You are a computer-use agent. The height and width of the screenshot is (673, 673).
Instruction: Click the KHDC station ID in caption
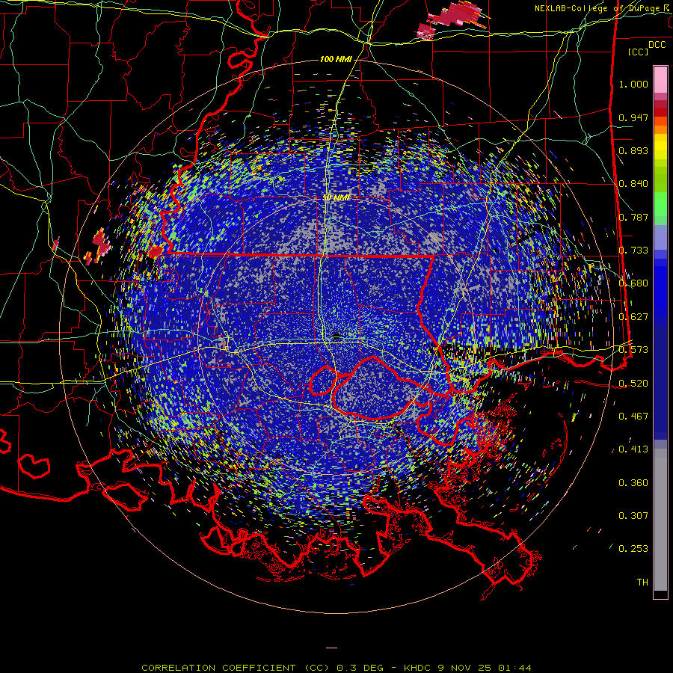click(x=419, y=668)
